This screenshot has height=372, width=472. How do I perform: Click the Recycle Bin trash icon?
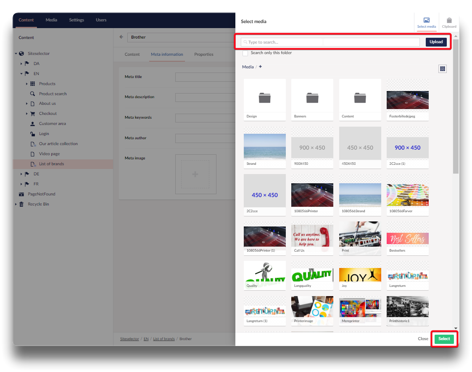click(x=21, y=204)
